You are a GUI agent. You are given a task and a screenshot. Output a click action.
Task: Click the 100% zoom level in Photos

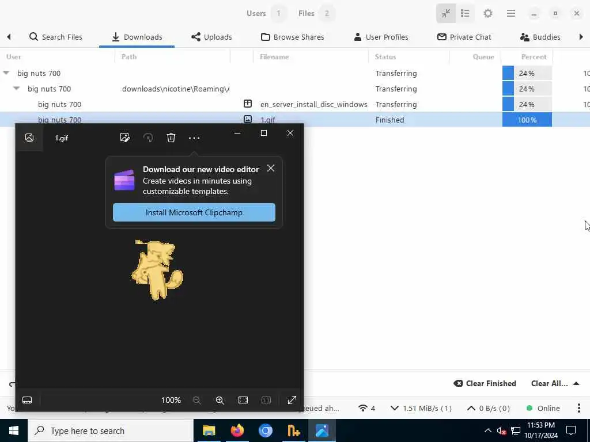171,401
